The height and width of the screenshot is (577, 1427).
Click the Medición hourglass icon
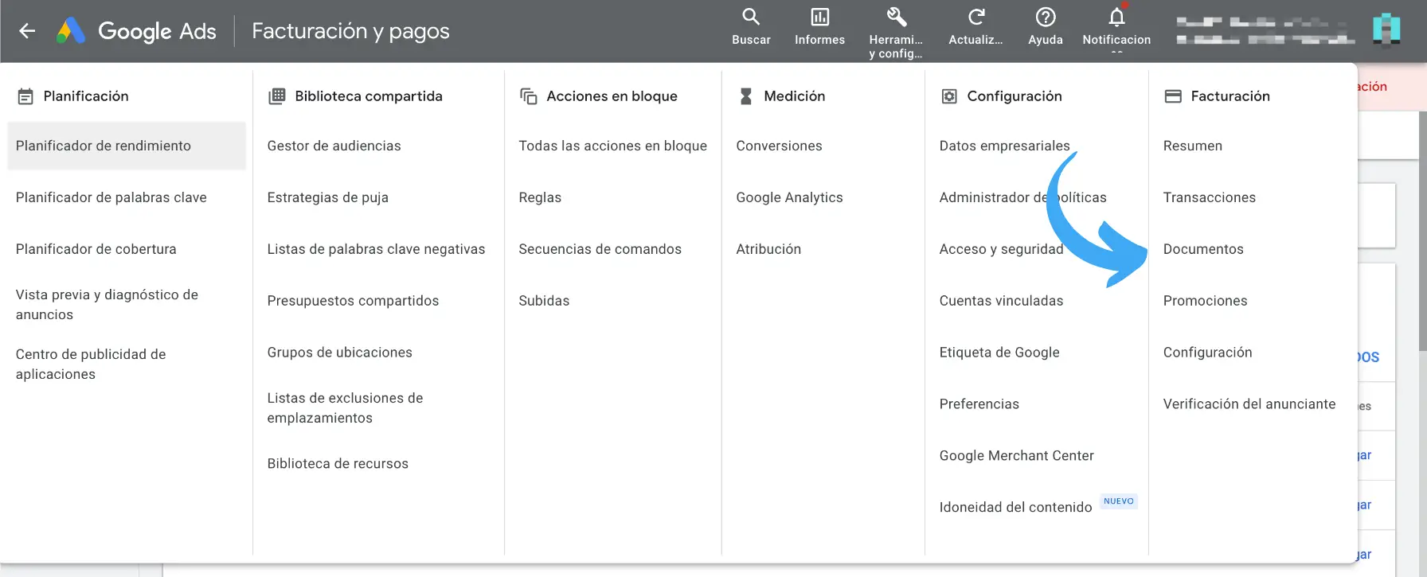[746, 96]
